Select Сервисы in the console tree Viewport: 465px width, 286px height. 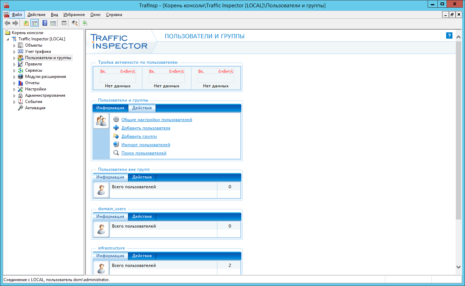coord(33,70)
